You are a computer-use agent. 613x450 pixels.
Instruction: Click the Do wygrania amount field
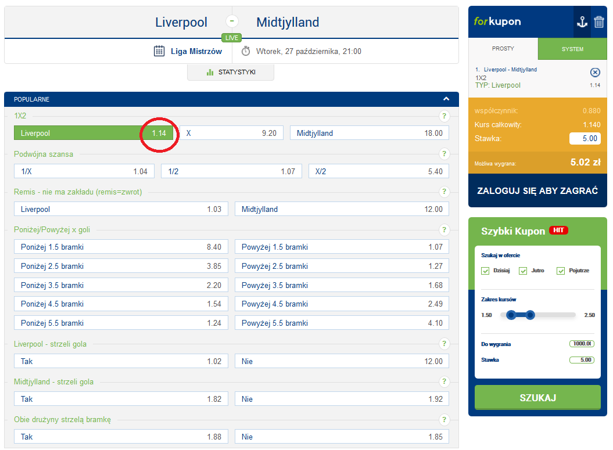(582, 344)
